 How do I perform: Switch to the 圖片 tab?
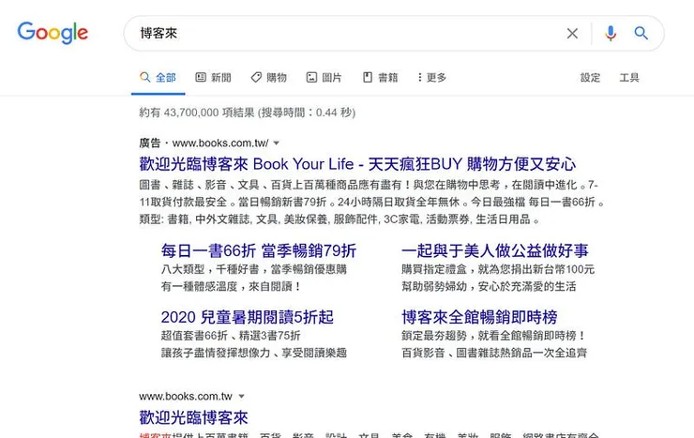coord(324,78)
